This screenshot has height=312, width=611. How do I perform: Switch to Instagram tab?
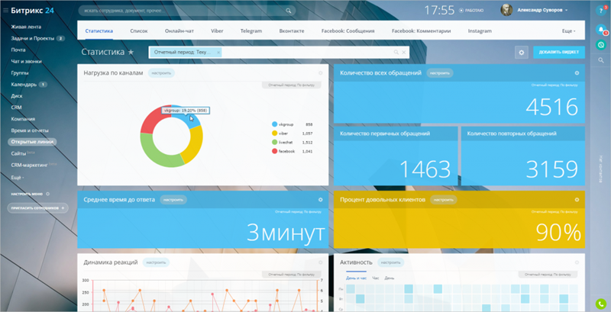click(x=480, y=31)
